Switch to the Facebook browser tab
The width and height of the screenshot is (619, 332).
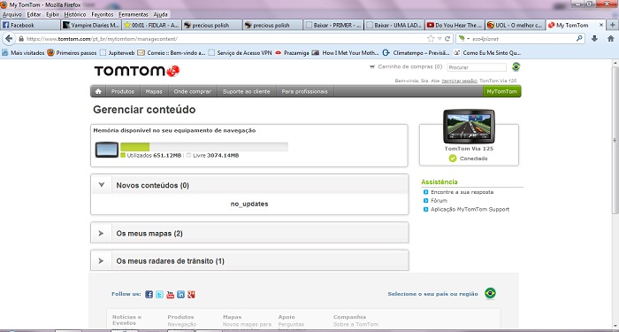click(x=30, y=25)
